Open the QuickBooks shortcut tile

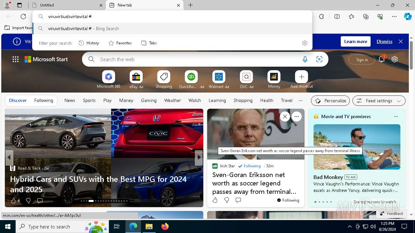(x=191, y=80)
